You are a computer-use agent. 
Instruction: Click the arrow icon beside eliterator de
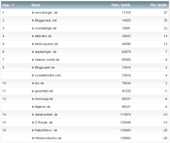tap(33, 36)
